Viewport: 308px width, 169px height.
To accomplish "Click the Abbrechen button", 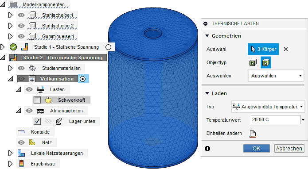I will (x=289, y=148).
